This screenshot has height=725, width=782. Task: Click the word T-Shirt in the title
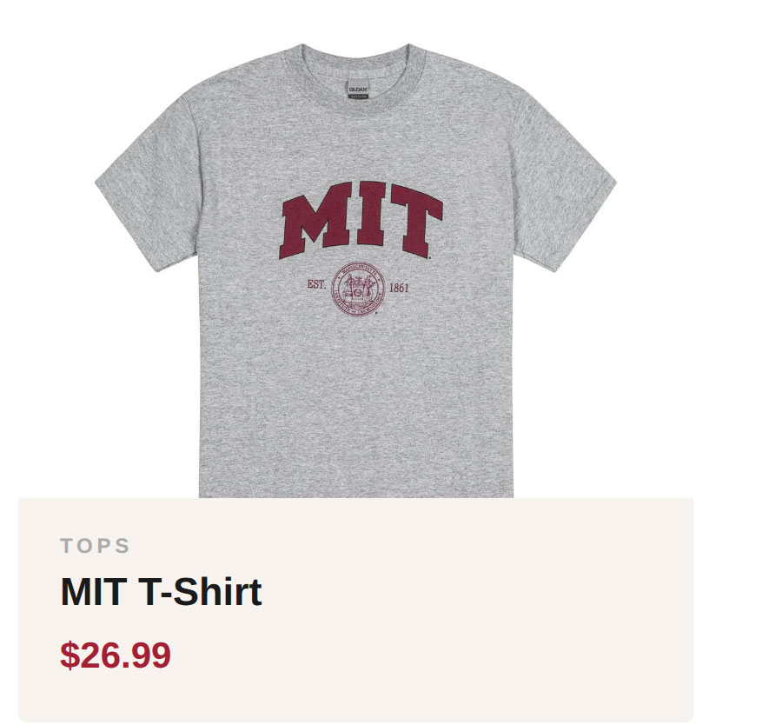tap(200, 592)
